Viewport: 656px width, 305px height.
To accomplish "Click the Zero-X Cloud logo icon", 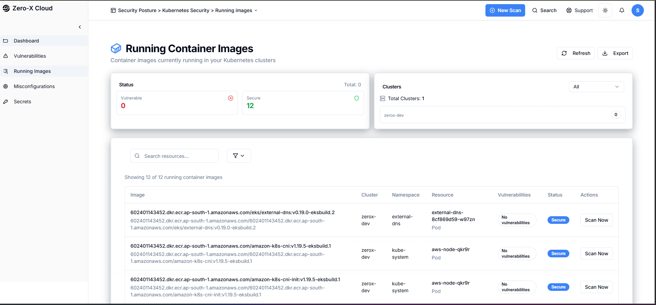I will click(x=6, y=8).
